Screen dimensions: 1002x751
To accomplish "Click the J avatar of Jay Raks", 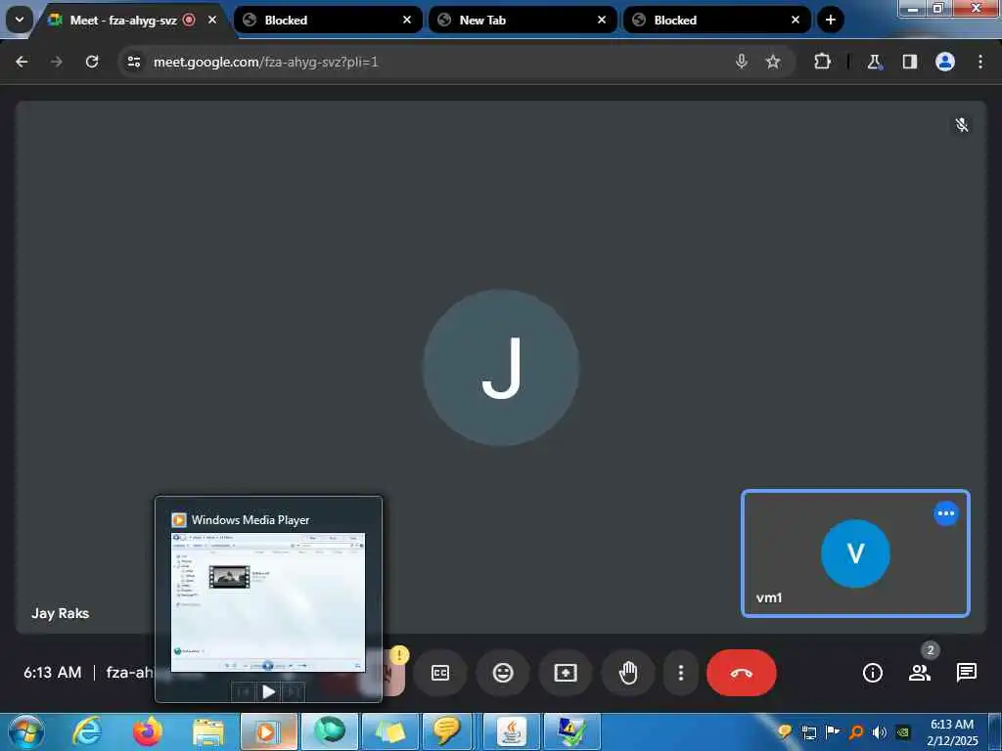I will tap(501, 368).
